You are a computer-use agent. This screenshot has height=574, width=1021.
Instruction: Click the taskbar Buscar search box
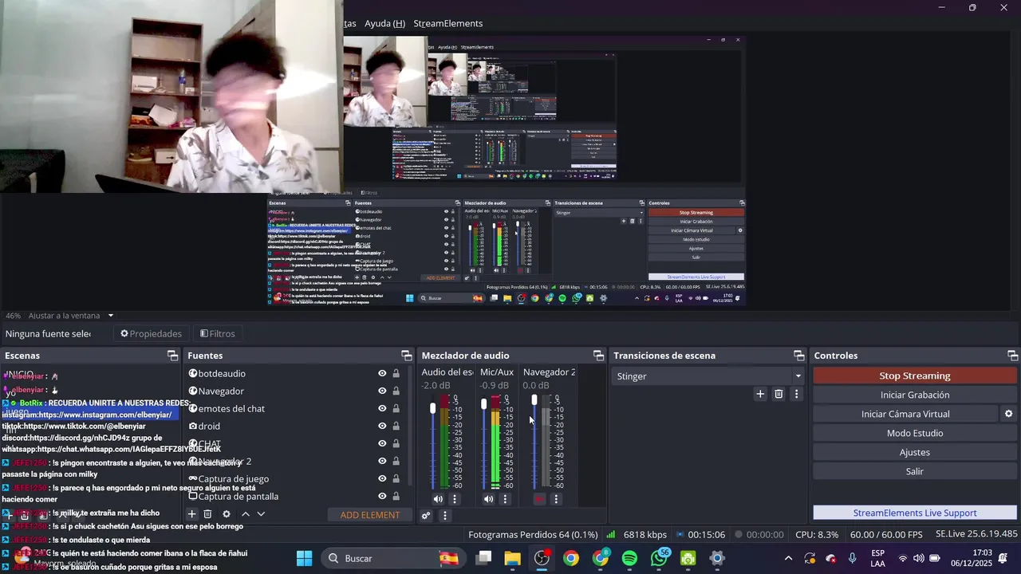point(392,558)
